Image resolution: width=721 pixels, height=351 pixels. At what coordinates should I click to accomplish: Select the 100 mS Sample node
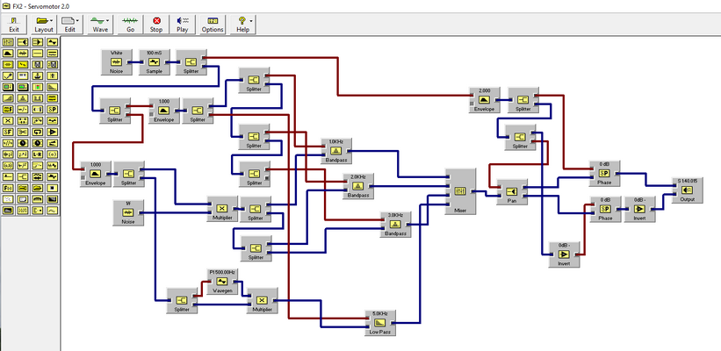coord(155,62)
